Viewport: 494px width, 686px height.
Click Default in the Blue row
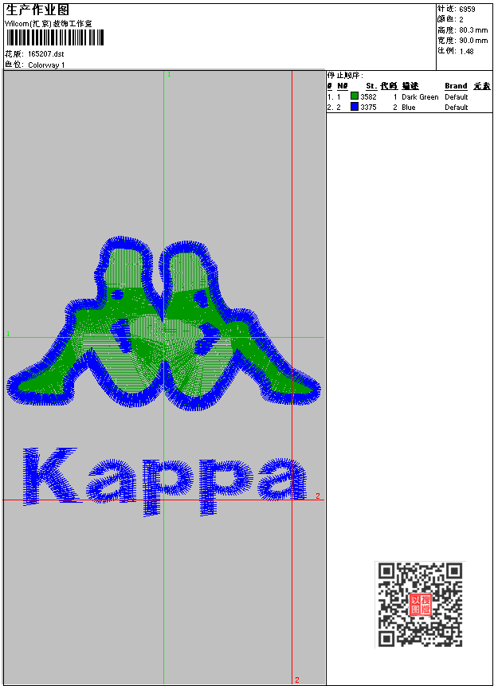pos(457,108)
